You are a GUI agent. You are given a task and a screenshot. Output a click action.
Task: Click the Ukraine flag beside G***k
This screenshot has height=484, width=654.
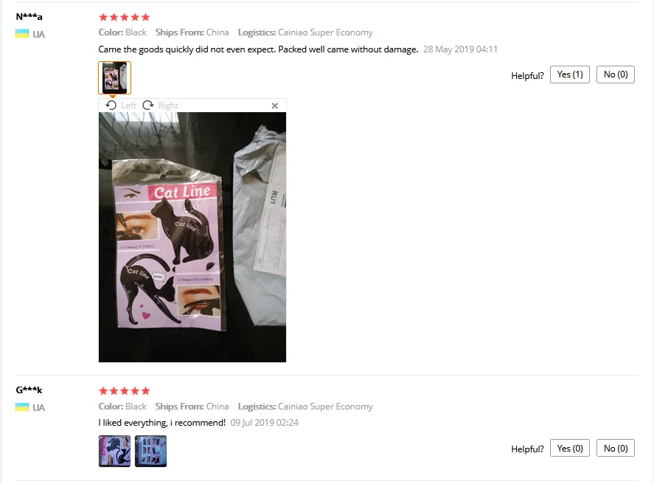pyautogui.click(x=22, y=407)
